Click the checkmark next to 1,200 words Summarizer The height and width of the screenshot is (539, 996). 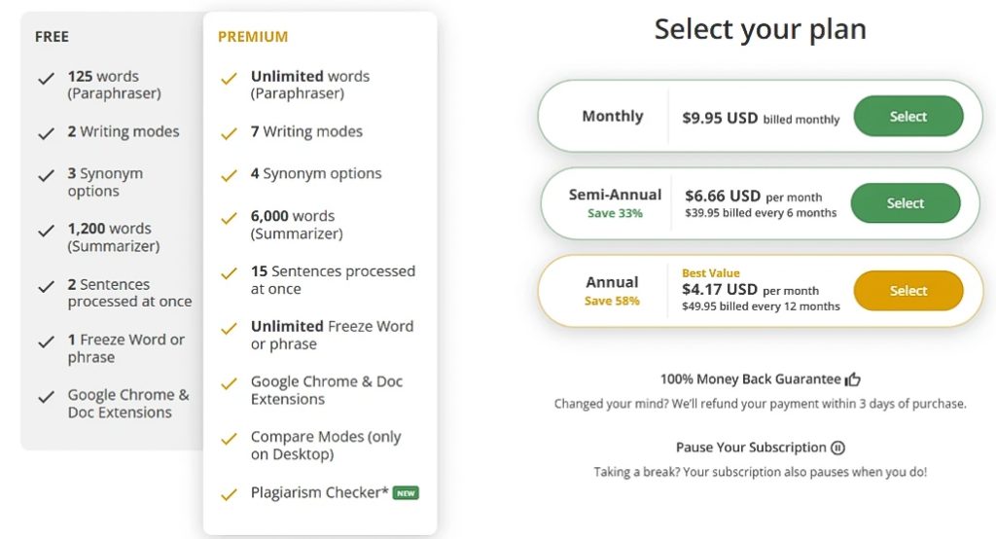pos(46,231)
